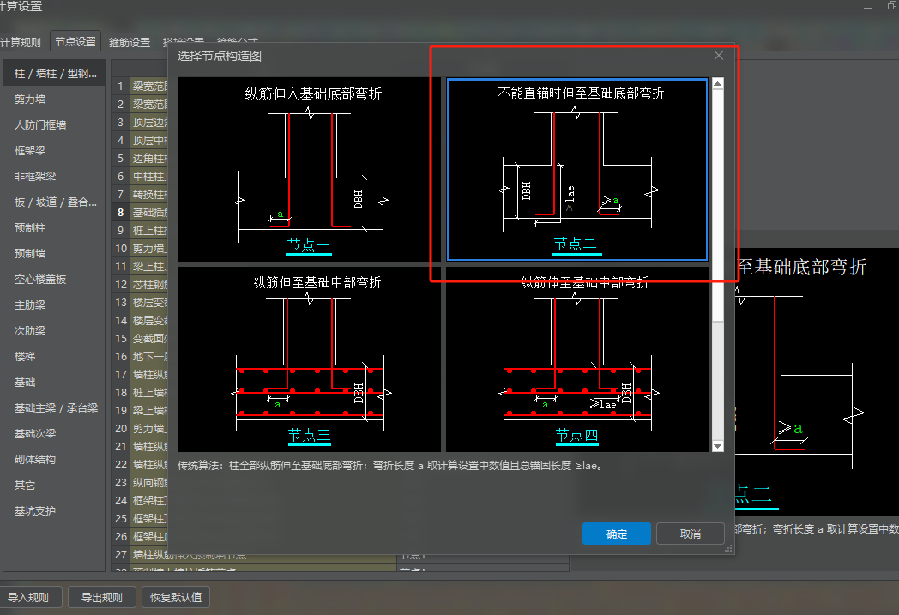
Task: Select 框架梁 in the sidebar
Action: point(55,151)
